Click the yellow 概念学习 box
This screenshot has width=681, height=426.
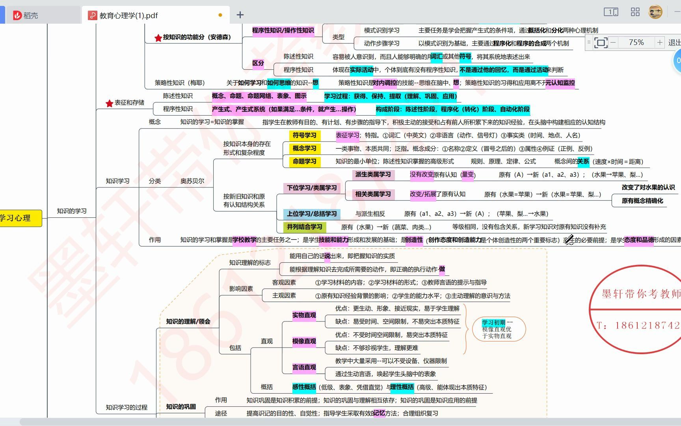click(305, 148)
